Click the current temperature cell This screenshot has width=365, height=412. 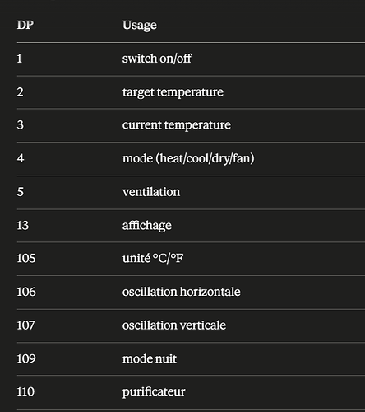177,125
